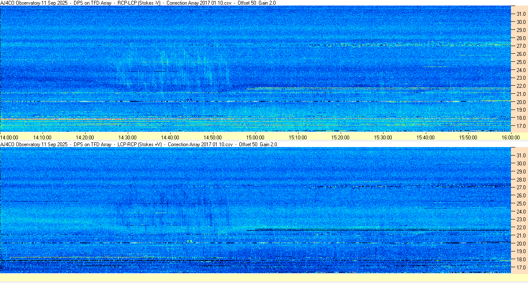Click 31.0 on the LCP-RCP frequency scale

(521, 155)
